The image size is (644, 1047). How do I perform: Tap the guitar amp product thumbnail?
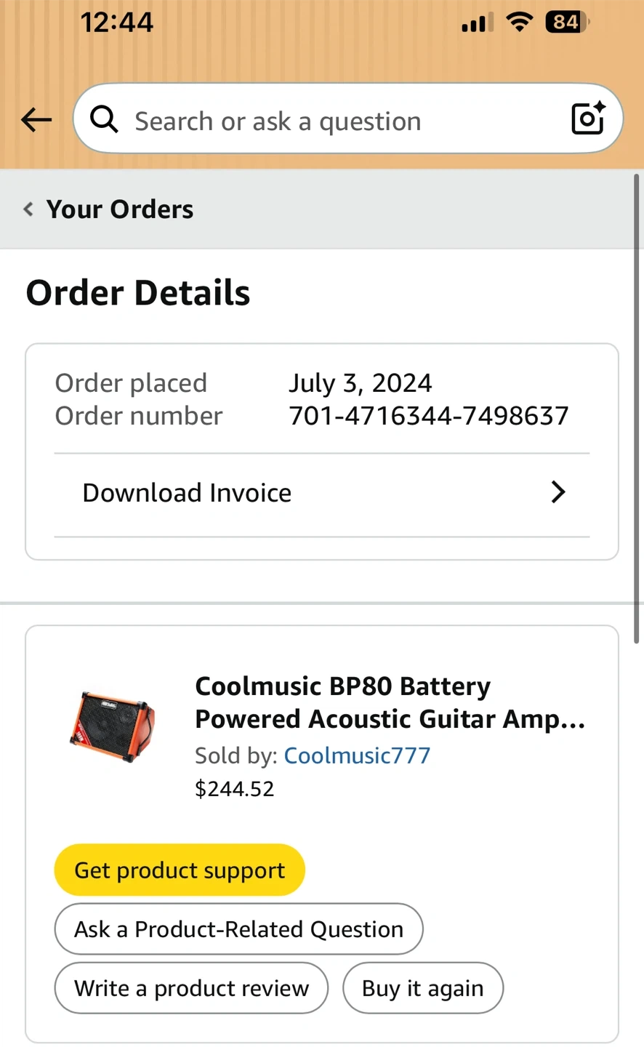coord(112,726)
